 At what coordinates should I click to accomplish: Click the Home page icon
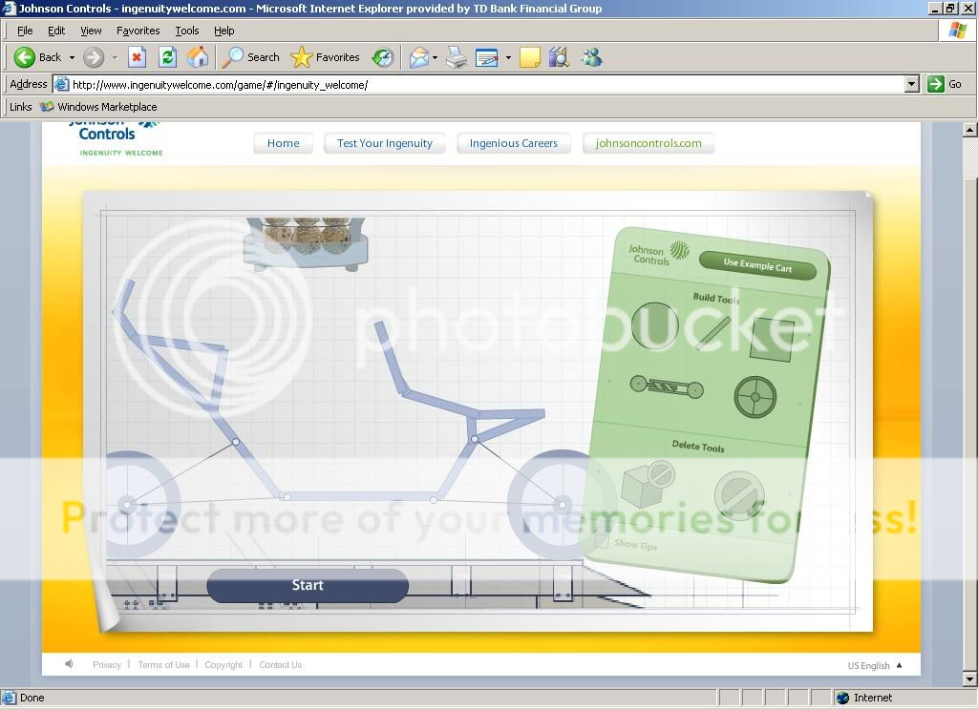point(198,57)
